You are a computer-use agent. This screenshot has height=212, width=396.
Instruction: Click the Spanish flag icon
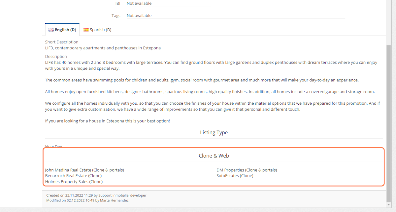point(86,30)
